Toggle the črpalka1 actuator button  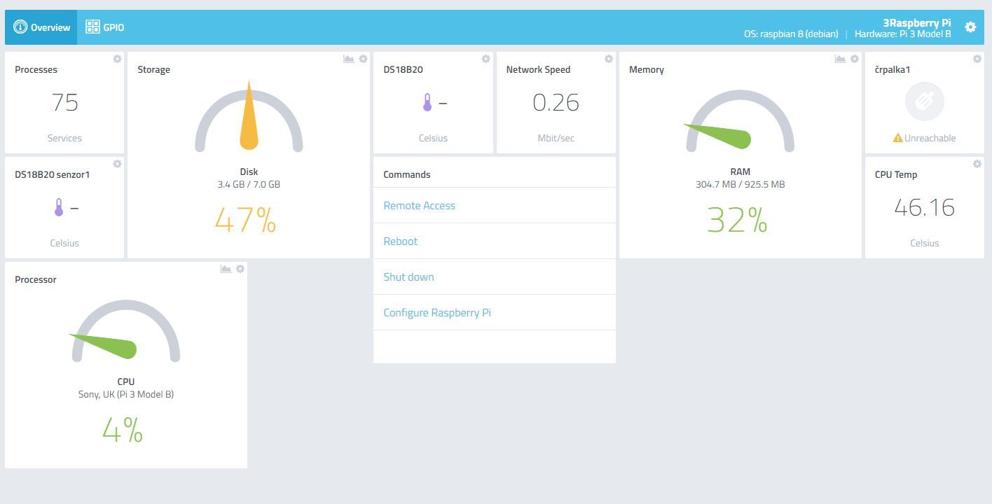tap(925, 101)
